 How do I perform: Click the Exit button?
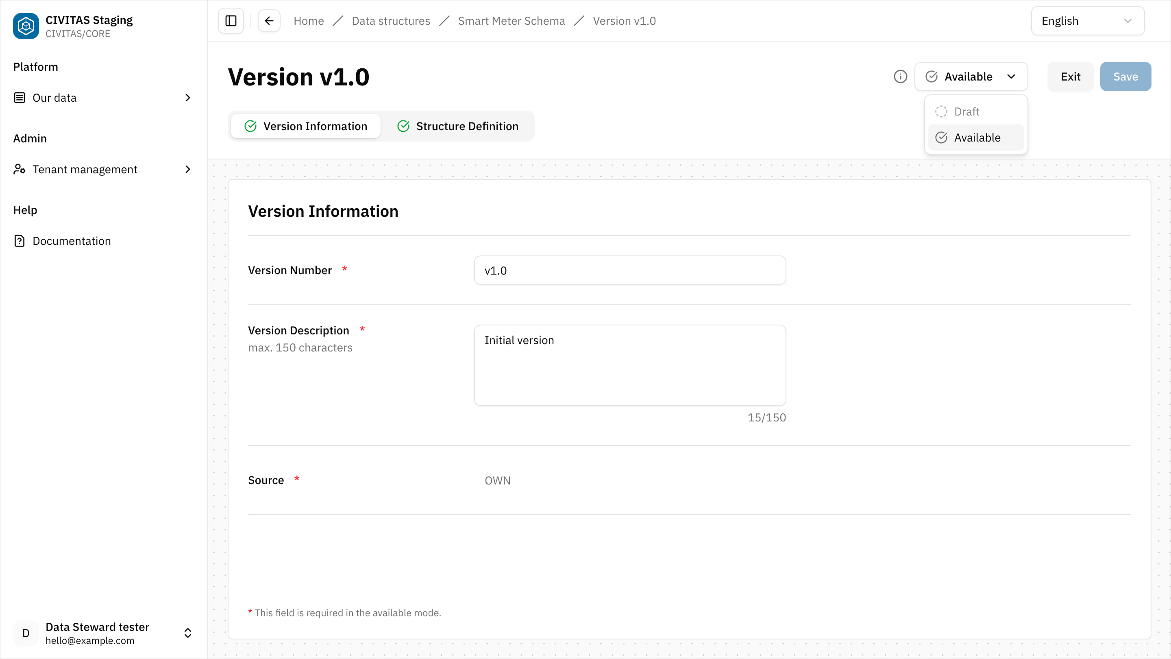pyautogui.click(x=1071, y=76)
